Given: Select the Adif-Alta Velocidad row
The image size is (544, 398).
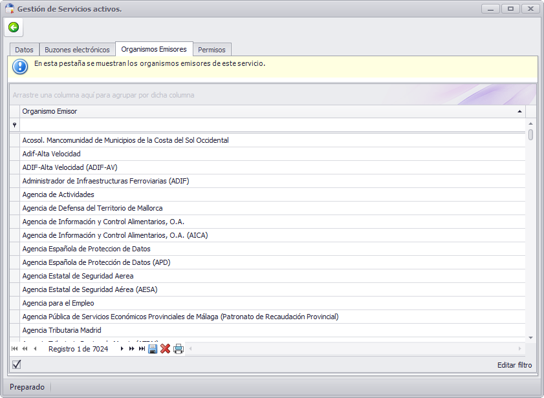Looking at the screenshot, I should 273,154.
